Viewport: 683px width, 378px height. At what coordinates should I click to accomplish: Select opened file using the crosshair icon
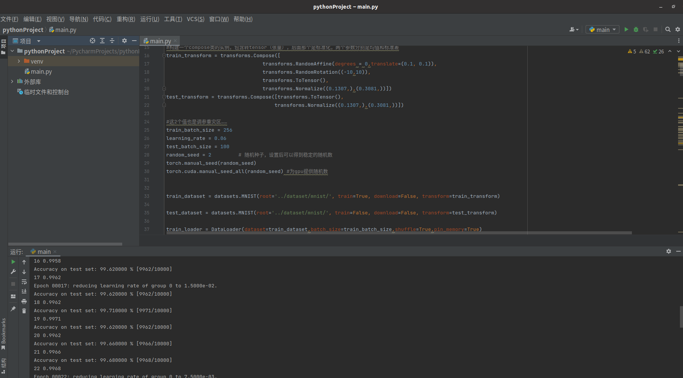93,41
